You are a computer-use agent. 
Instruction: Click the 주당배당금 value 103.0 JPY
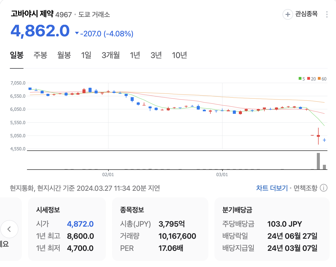click(x=285, y=224)
